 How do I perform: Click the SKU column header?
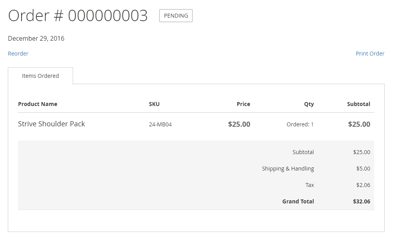(x=154, y=104)
